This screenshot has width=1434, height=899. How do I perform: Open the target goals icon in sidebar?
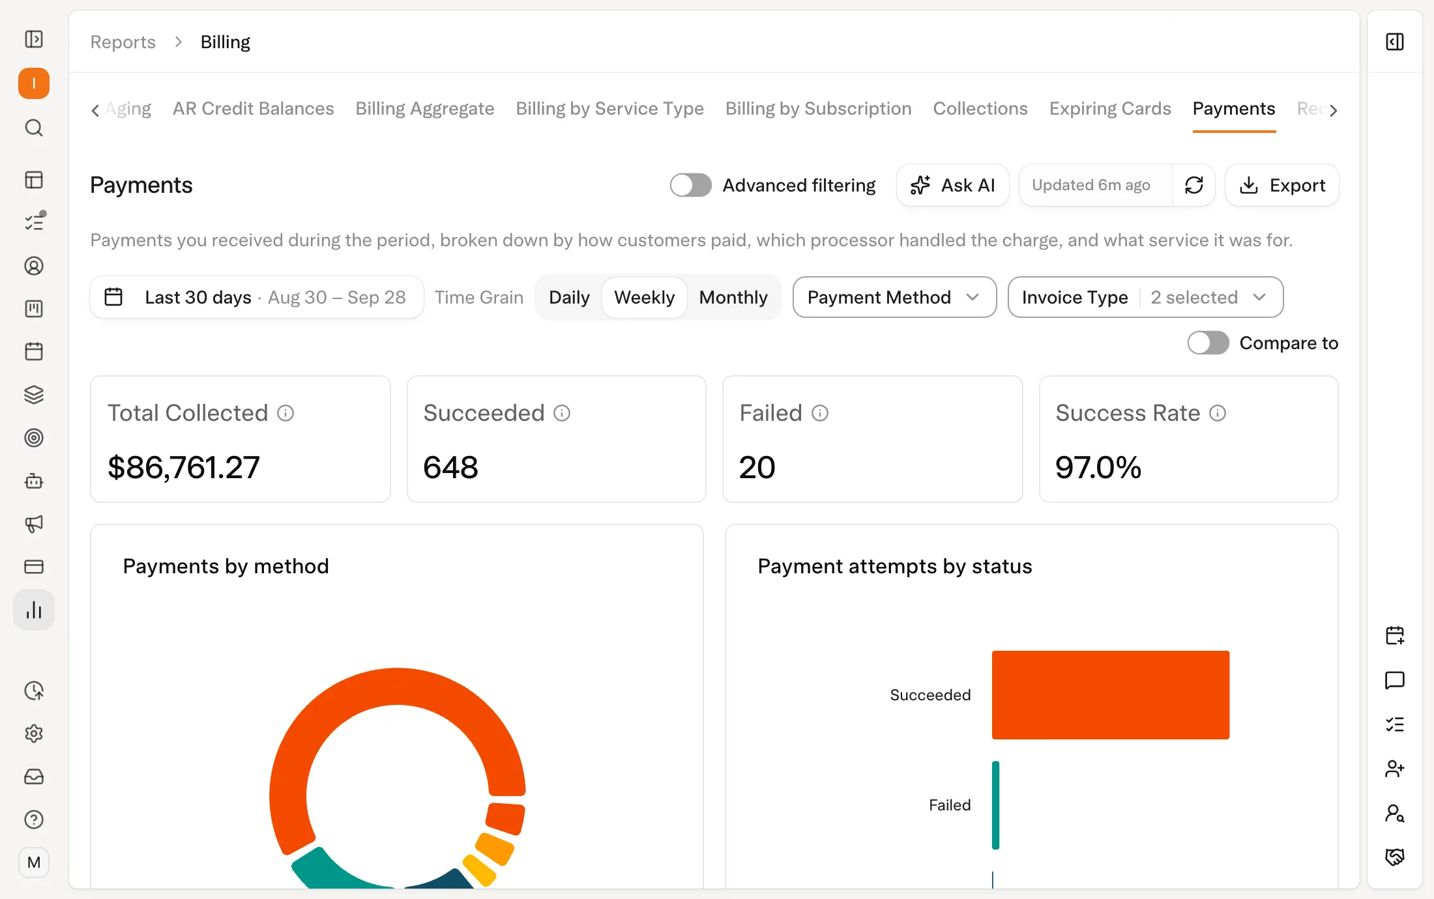(34, 438)
